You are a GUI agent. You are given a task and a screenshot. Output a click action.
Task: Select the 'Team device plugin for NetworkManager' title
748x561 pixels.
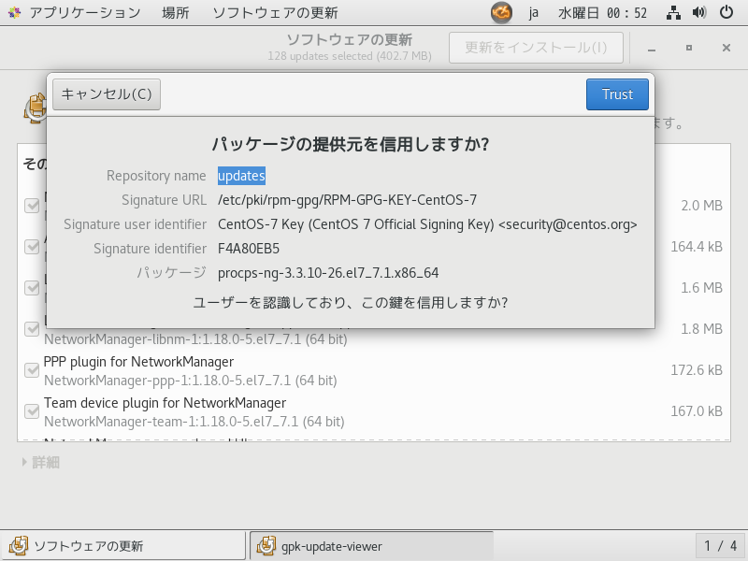[x=165, y=403]
